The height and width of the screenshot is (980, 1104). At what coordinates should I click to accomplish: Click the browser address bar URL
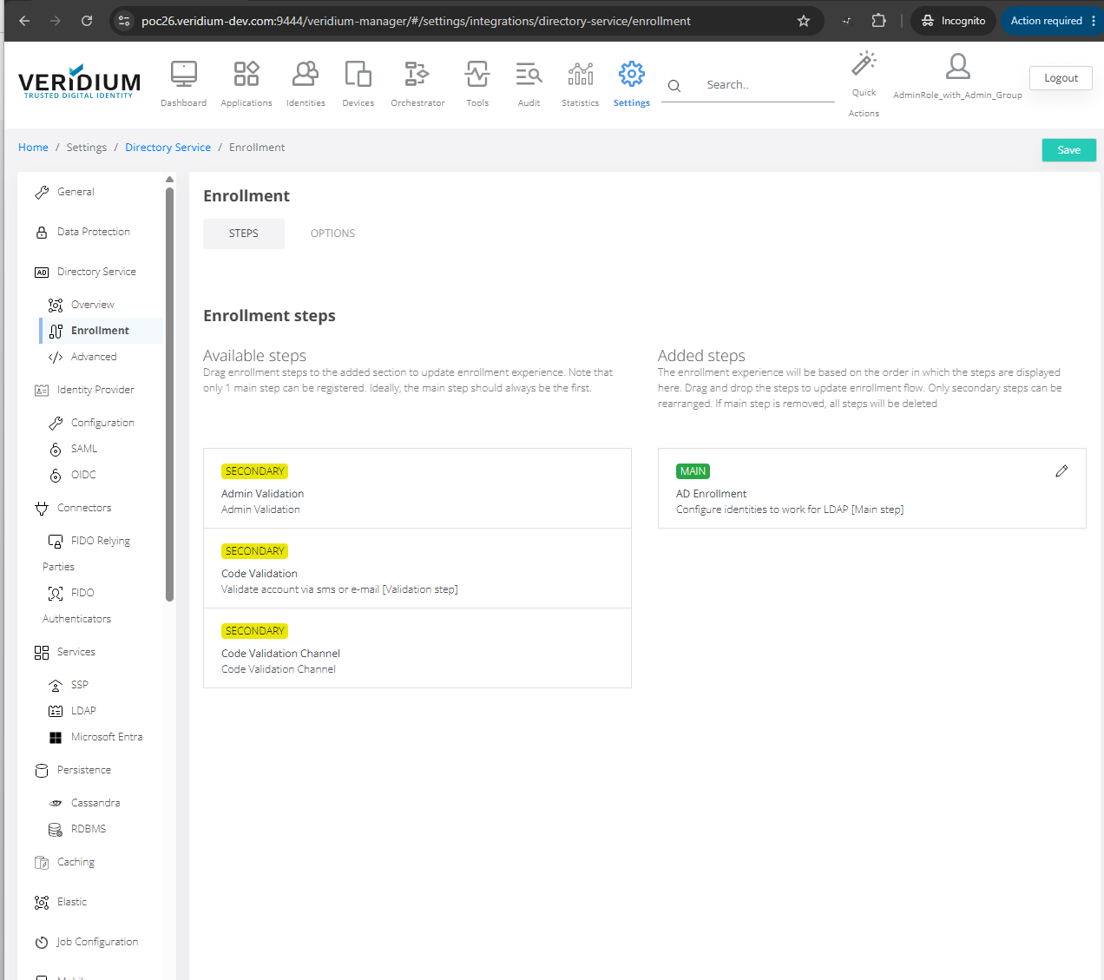tap(416, 21)
